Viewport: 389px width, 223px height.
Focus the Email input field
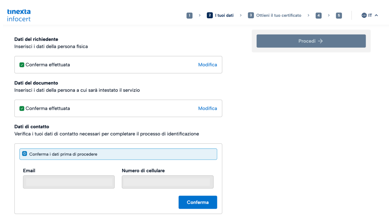[69, 182]
